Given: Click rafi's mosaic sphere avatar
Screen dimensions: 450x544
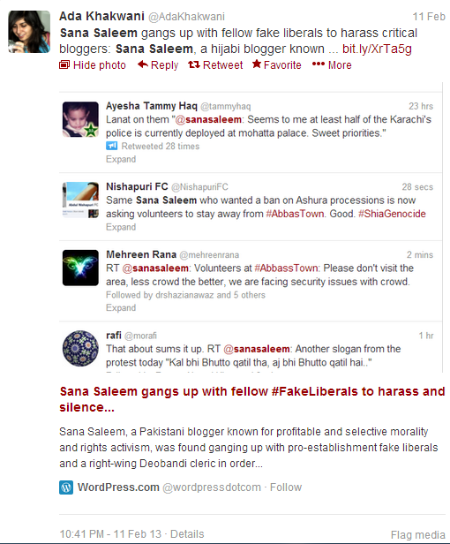Looking at the screenshot, I should point(80,348).
